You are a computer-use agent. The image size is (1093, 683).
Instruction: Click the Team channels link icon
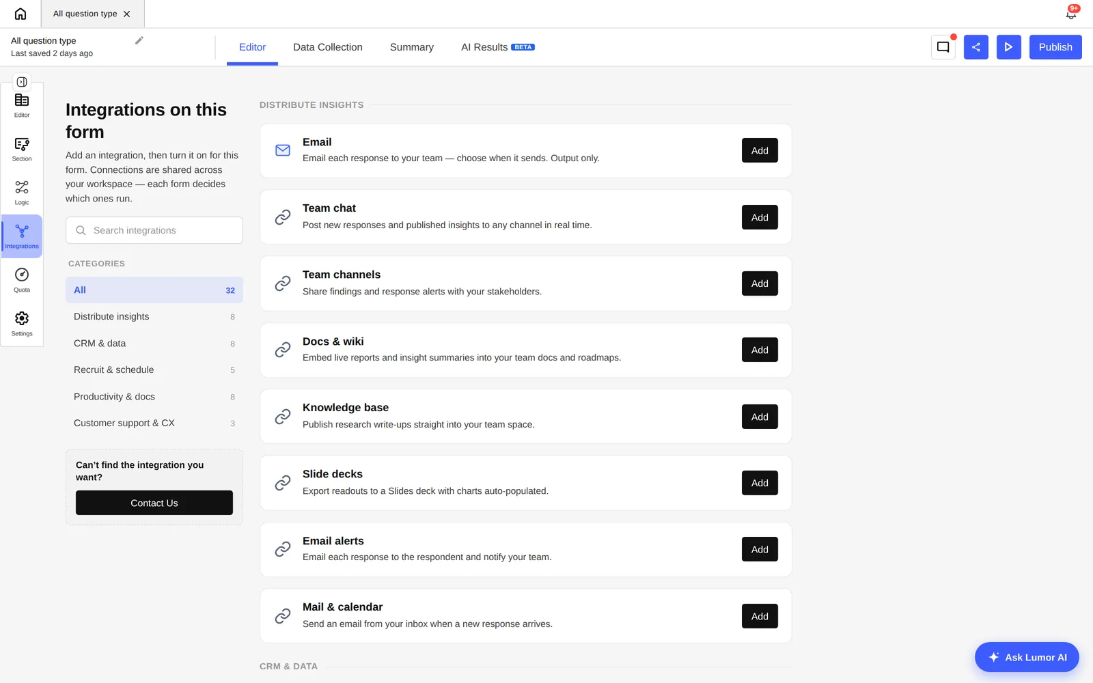pos(283,283)
